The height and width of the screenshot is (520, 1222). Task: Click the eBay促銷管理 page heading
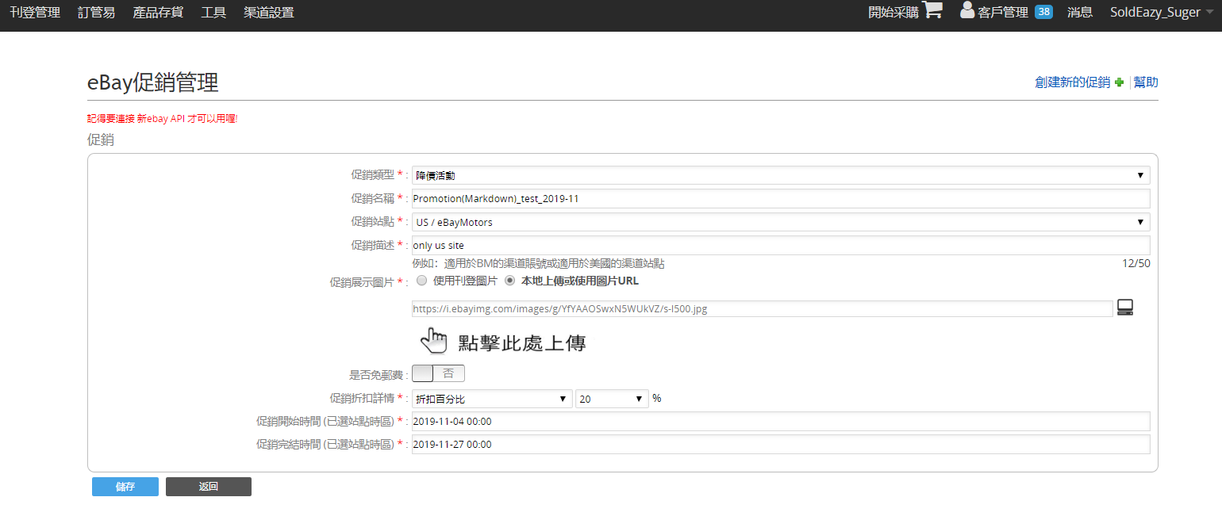[153, 82]
